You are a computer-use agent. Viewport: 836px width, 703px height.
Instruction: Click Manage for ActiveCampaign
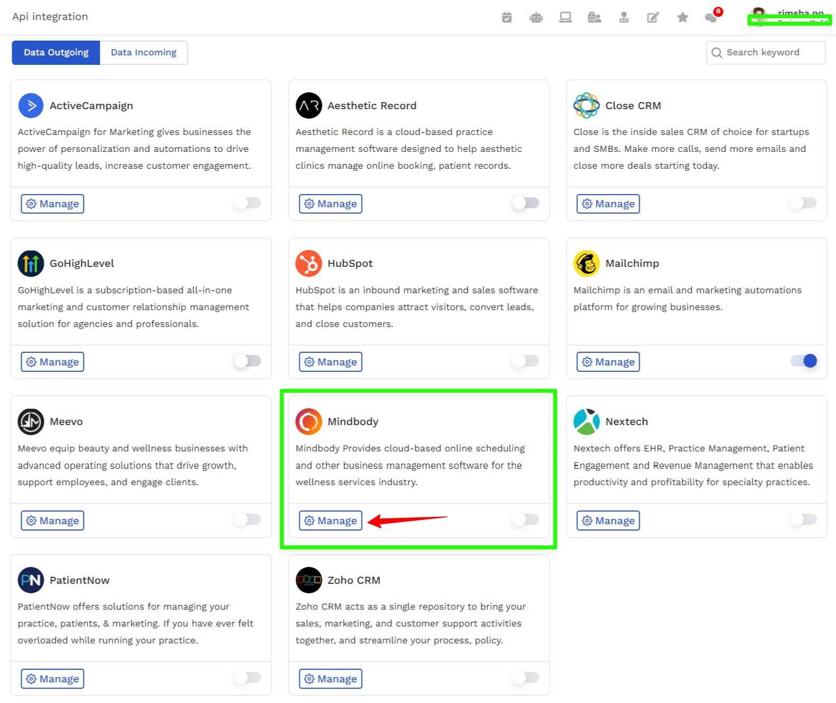[52, 204]
